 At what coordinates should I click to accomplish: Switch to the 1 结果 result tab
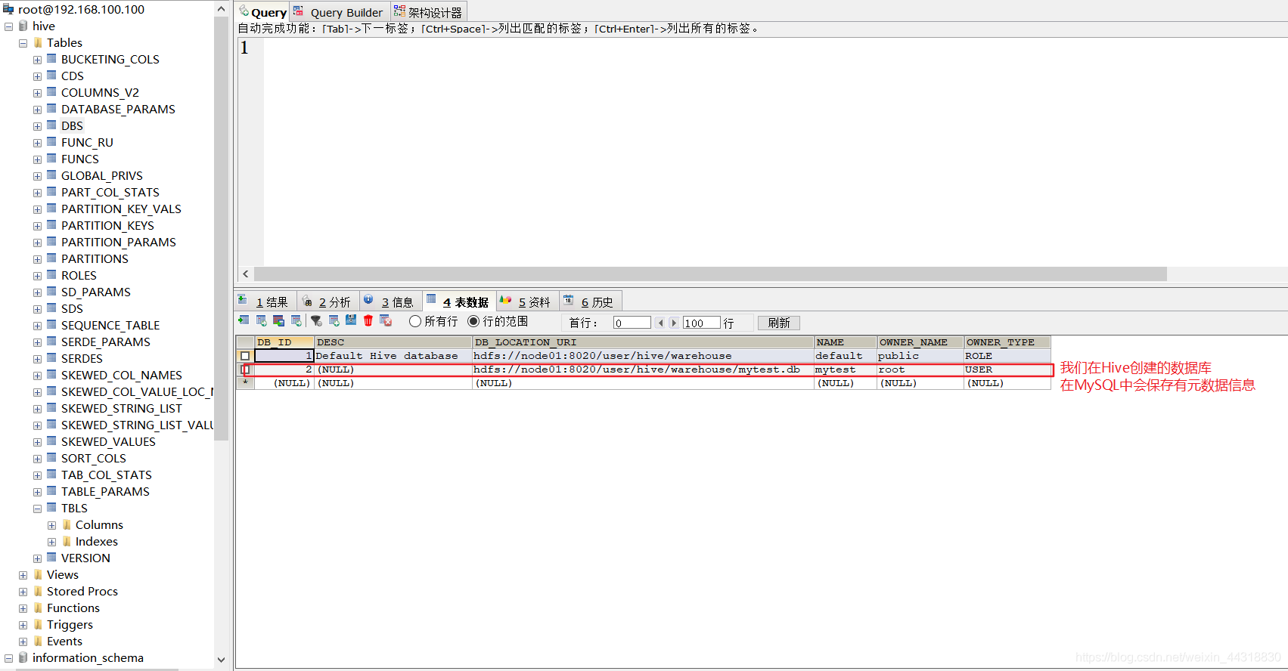(x=265, y=301)
